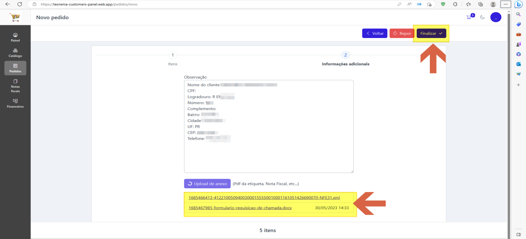Image resolution: width=526 pixels, height=239 pixels.
Task: Open the Extensions puzzle icon
Action: coord(455,4)
